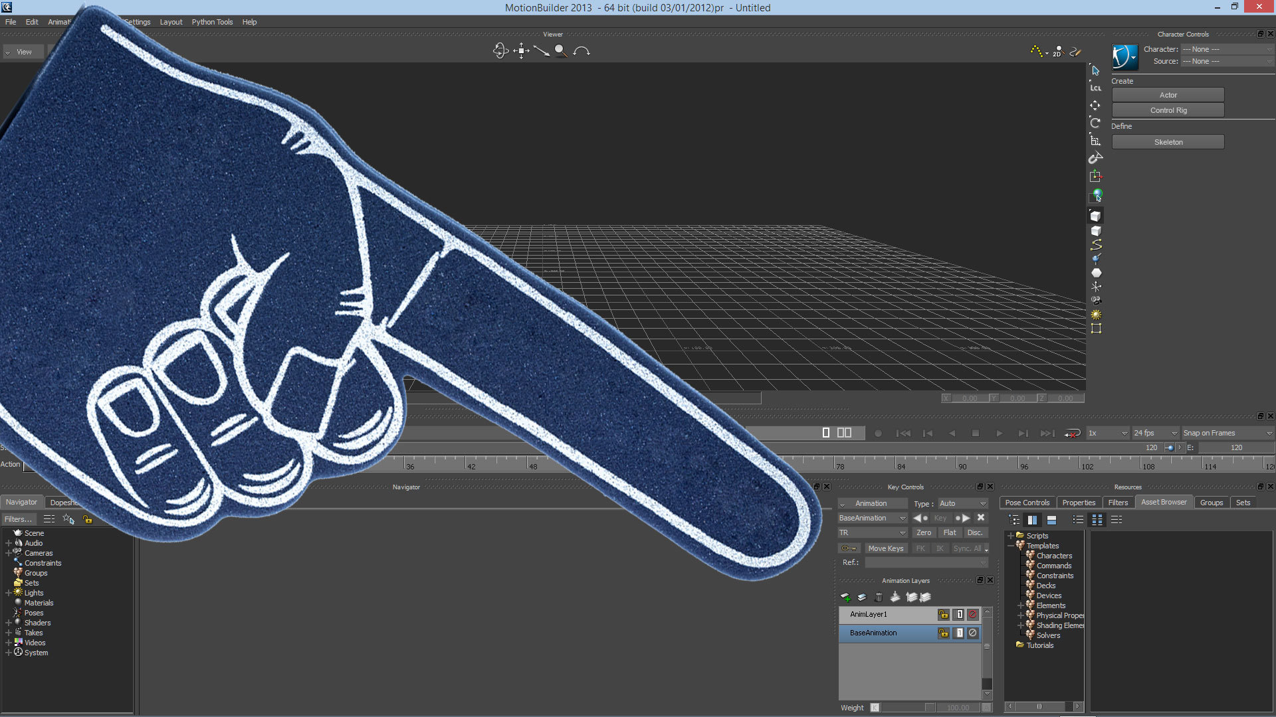
Task: Select the Rotate tool
Action: click(1095, 123)
